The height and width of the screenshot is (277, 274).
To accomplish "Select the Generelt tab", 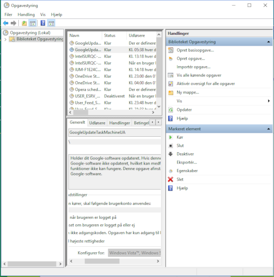I will pyautogui.click(x=77, y=122).
